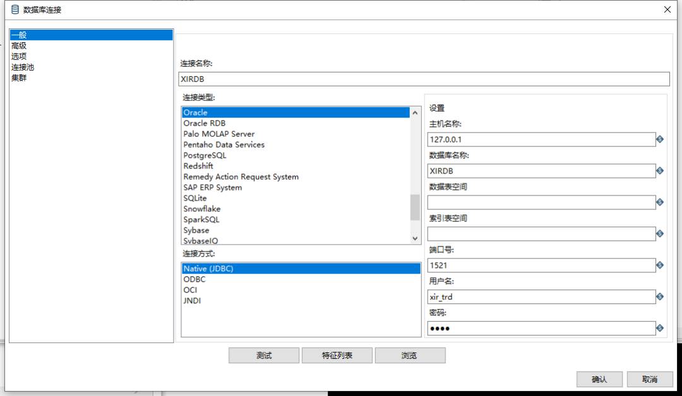Screen dimensions: 682x396
Task: Click the 浏览 button
Action: (410, 355)
